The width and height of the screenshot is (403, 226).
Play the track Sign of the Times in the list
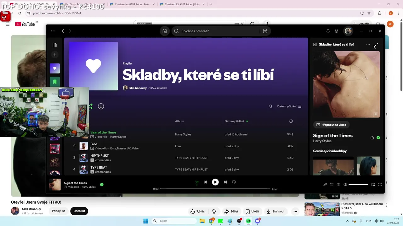pos(103,132)
